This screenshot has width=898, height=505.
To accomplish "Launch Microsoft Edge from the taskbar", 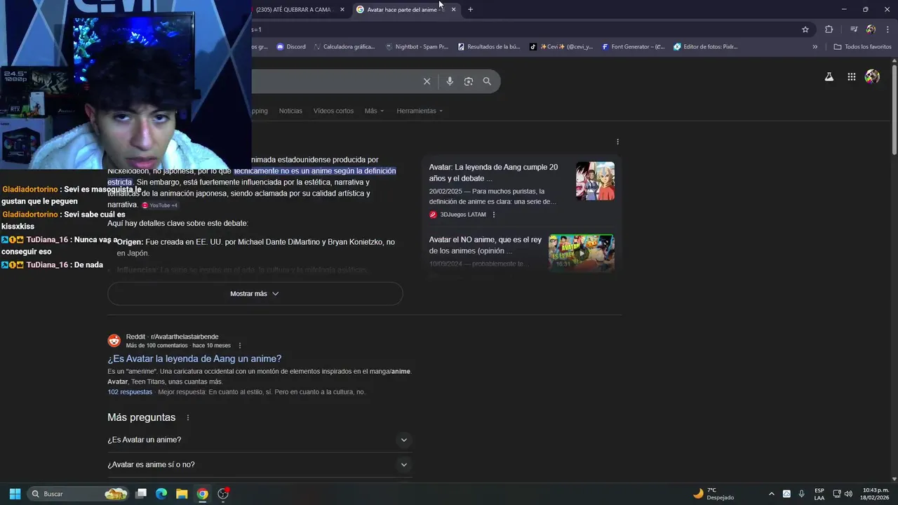I will click(x=161, y=494).
